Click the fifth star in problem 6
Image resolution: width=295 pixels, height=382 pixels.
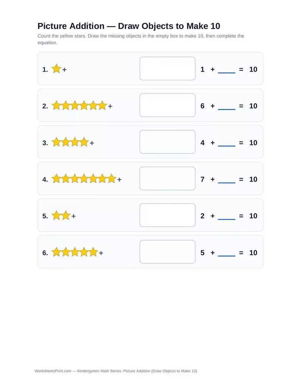click(93, 252)
